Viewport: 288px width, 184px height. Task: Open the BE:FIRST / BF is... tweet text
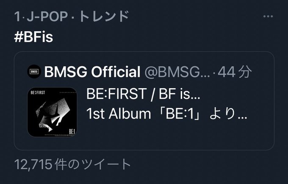[x=143, y=94]
